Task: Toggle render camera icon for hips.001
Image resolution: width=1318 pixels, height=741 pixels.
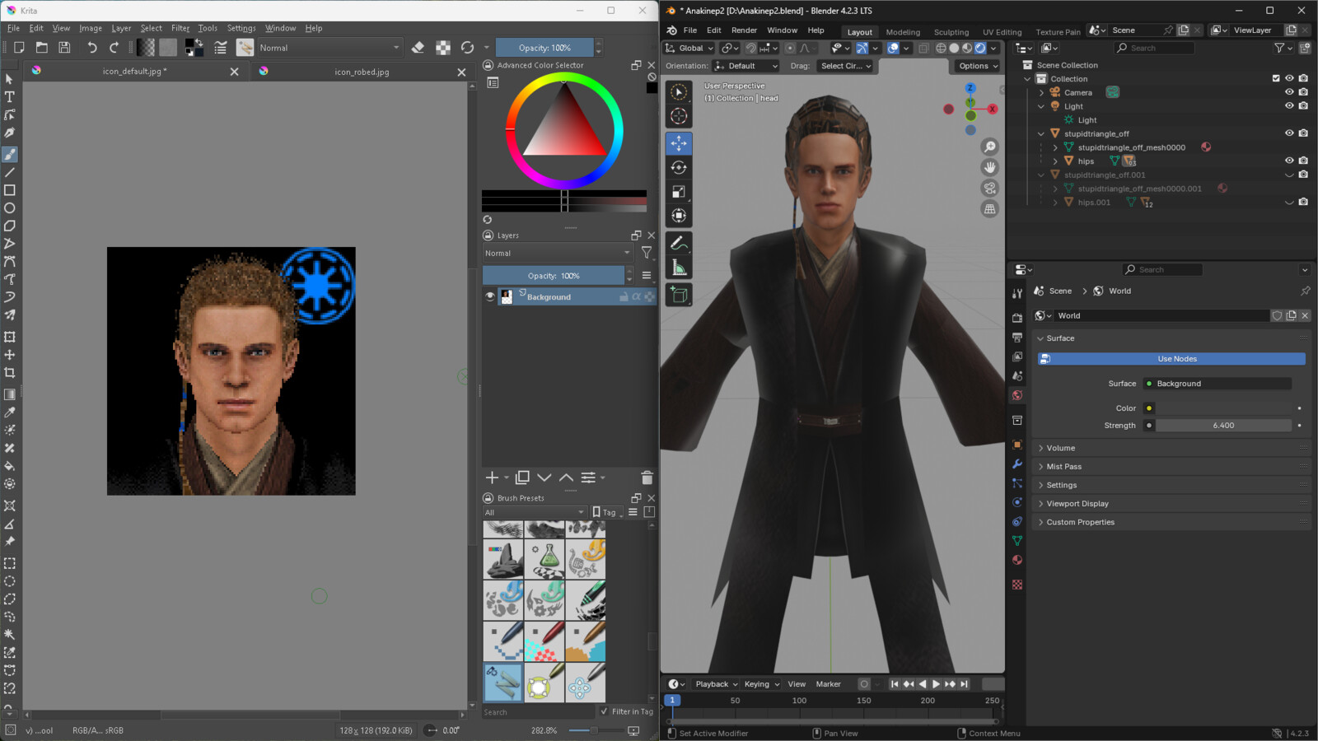Action: 1303,202
